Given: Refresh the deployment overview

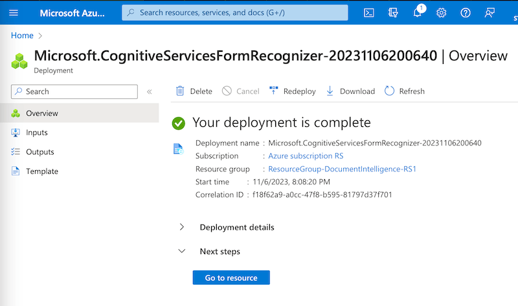Looking at the screenshot, I should point(405,91).
